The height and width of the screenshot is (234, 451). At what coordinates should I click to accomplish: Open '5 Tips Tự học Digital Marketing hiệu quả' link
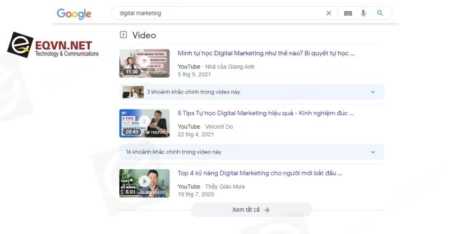coord(266,113)
